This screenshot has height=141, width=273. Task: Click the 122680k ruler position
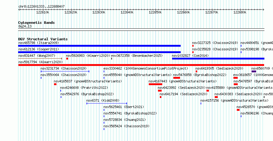click(240, 12)
